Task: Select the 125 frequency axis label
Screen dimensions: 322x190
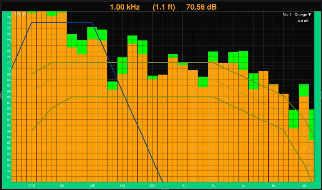Action: pos(92,186)
